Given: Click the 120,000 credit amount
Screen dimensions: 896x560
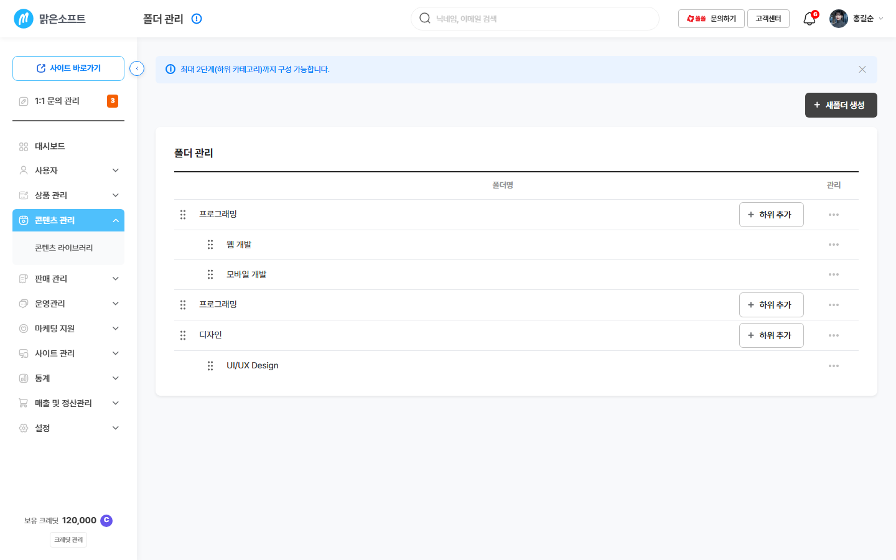Looking at the screenshot, I should (79, 520).
